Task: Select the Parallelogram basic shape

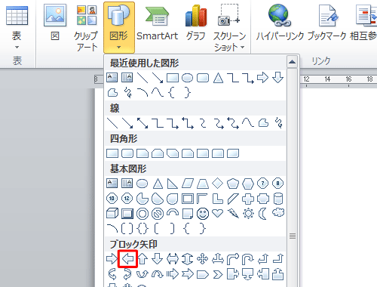Action: [x=188, y=184]
